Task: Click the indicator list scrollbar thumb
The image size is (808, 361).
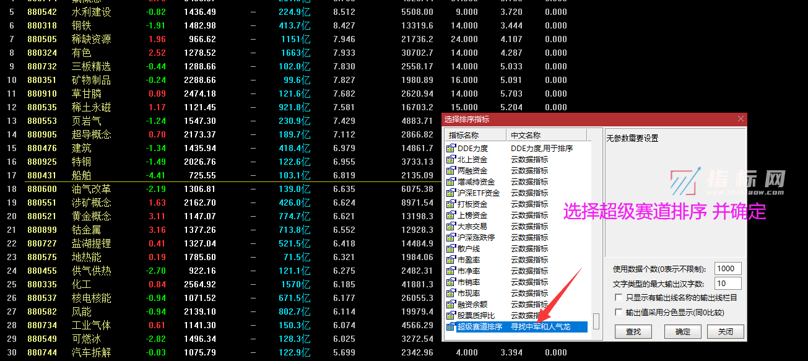Action: (x=596, y=321)
